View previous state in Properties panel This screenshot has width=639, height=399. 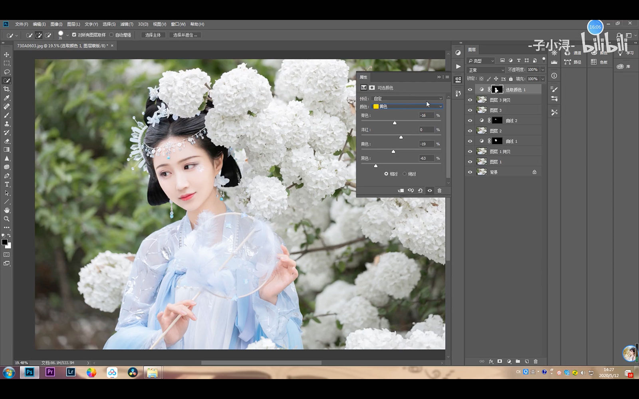click(411, 191)
